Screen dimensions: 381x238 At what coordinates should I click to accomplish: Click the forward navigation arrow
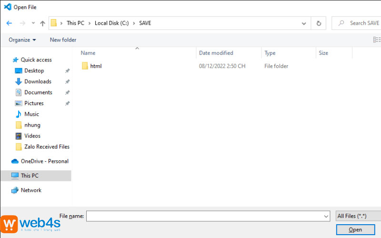(x=22, y=23)
